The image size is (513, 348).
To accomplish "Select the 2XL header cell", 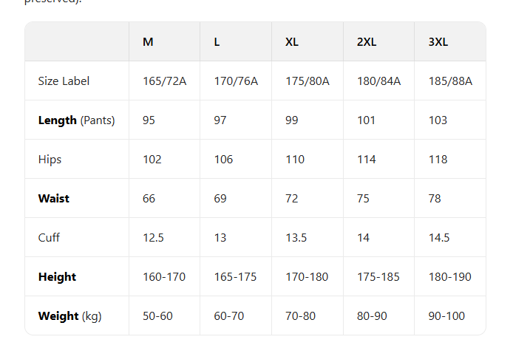I will pyautogui.click(x=367, y=42).
